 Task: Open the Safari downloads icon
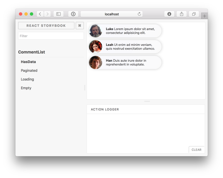[x=169, y=14]
